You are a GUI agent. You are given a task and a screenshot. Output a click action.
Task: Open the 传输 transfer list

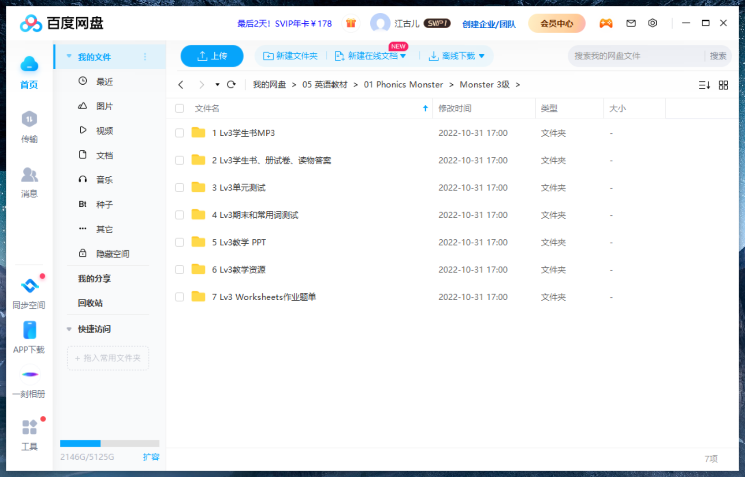pos(29,126)
